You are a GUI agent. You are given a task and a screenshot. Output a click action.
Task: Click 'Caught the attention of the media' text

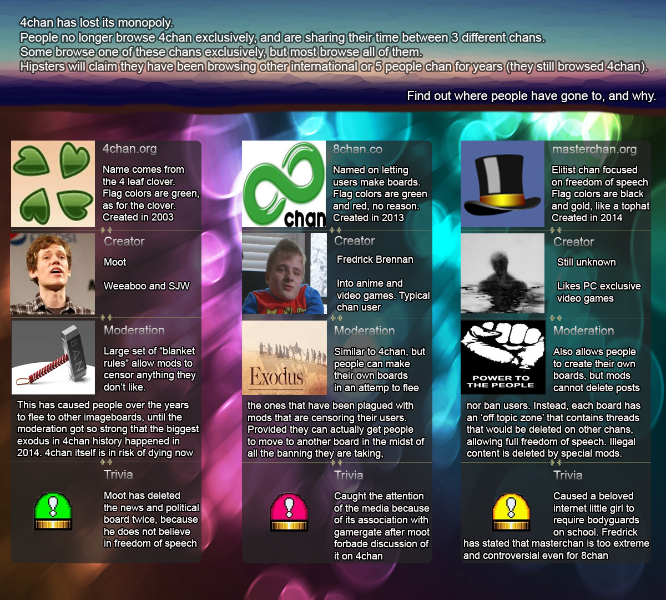coord(382,526)
